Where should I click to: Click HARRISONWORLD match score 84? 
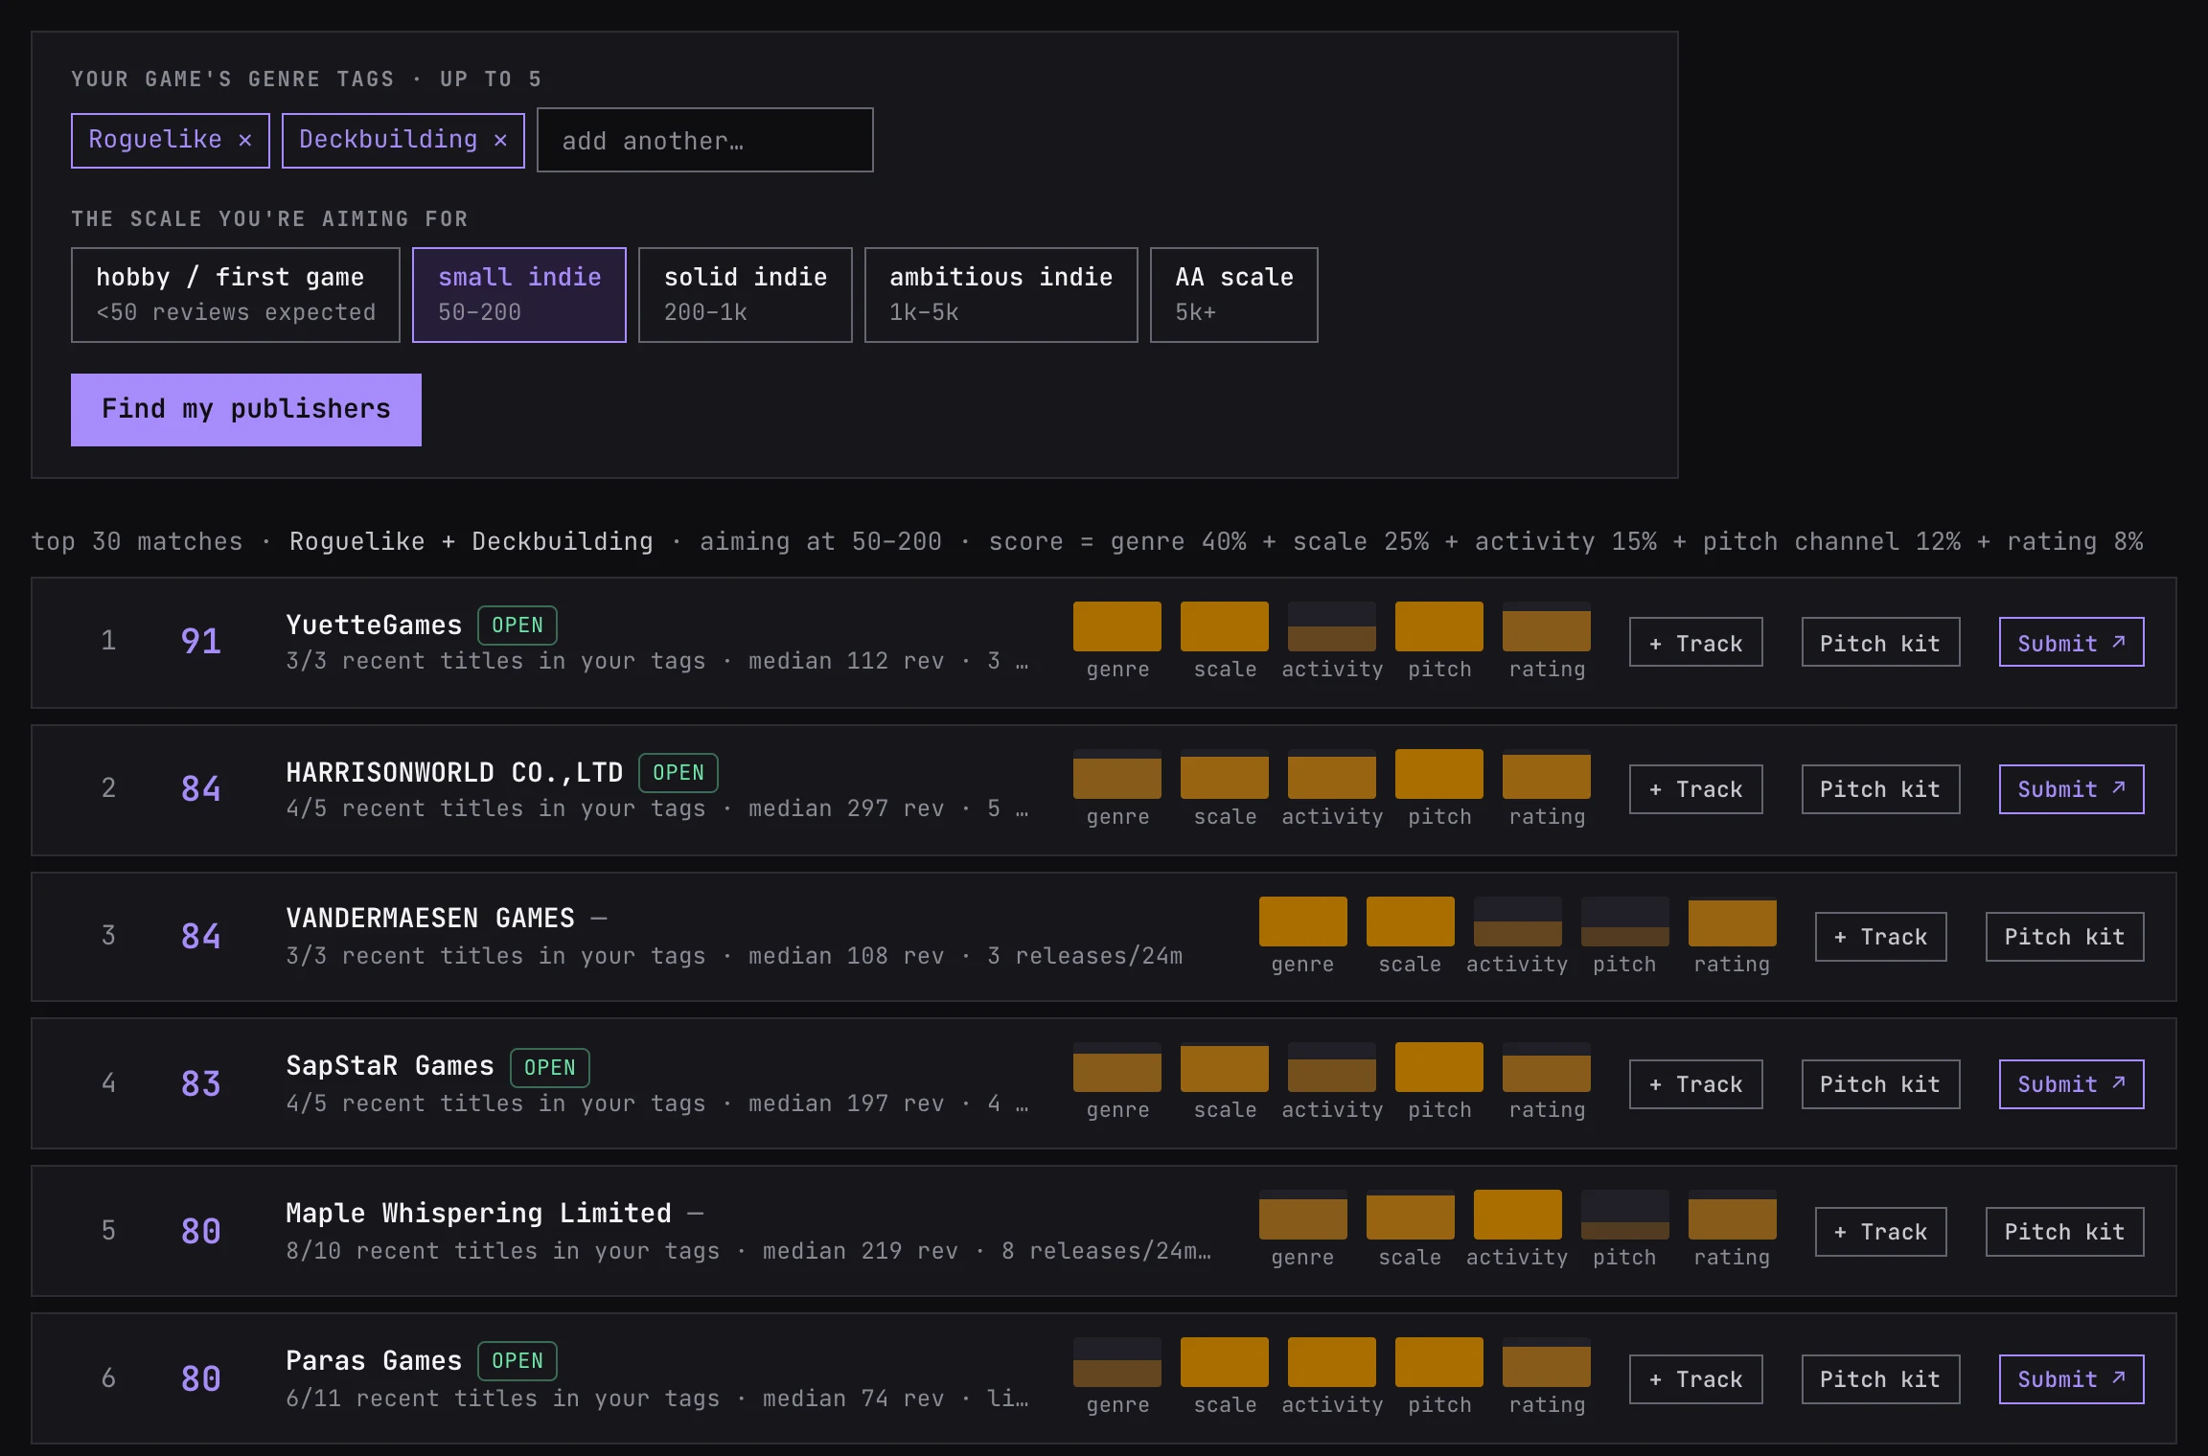point(201,789)
